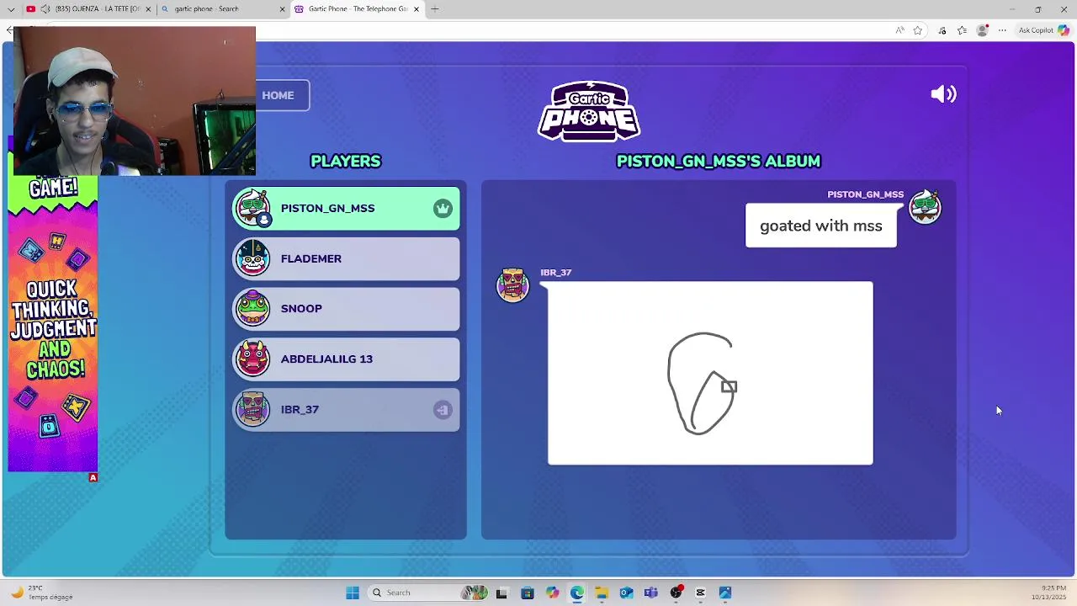Open Task View from the taskbar

coord(501,593)
